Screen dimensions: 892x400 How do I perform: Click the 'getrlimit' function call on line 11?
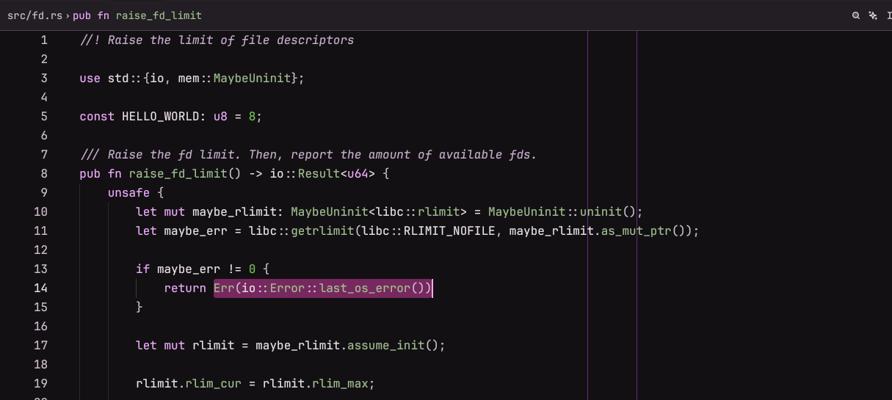coord(322,231)
